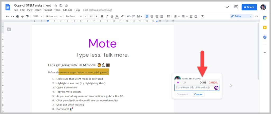
Task: Click the Redo icon
Action: [x=12, y=16]
